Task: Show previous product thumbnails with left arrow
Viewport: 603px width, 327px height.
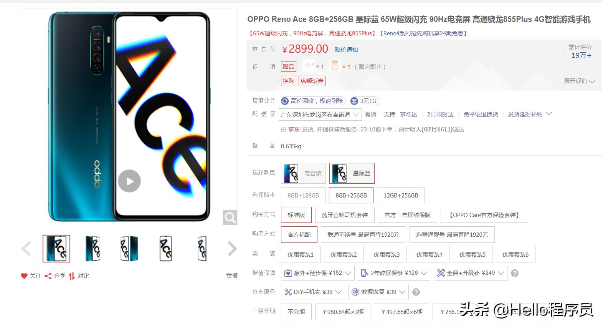Action: click(26, 249)
